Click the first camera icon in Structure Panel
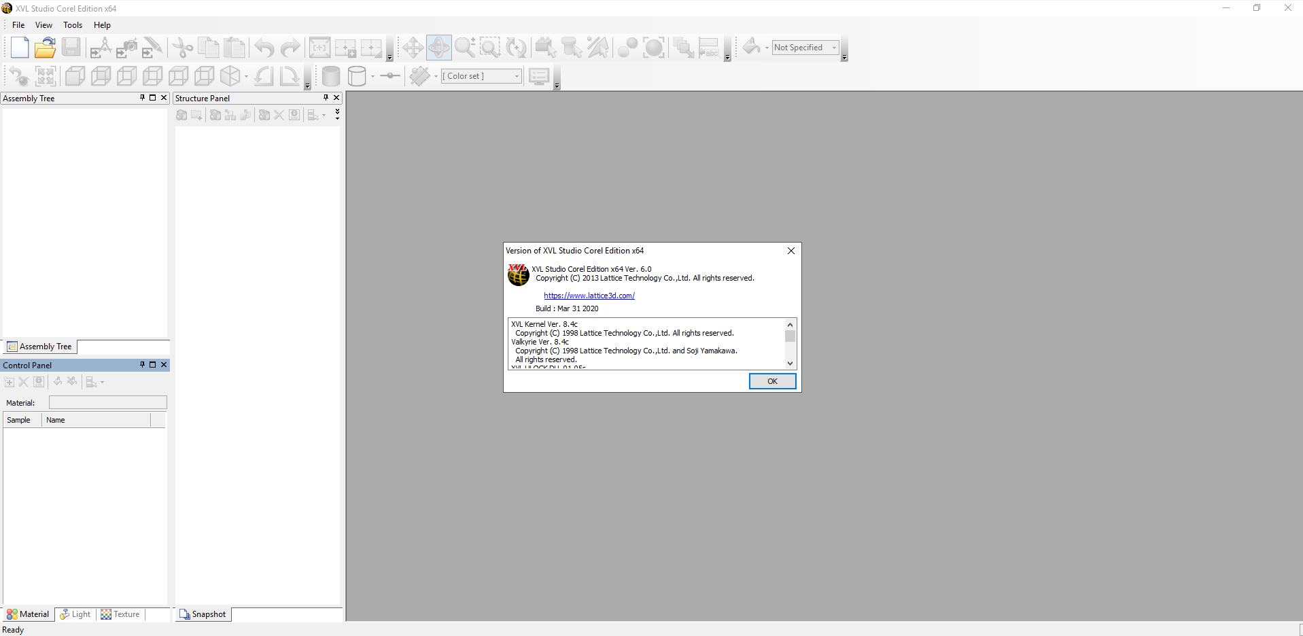This screenshot has width=1303, height=636. 181,115
